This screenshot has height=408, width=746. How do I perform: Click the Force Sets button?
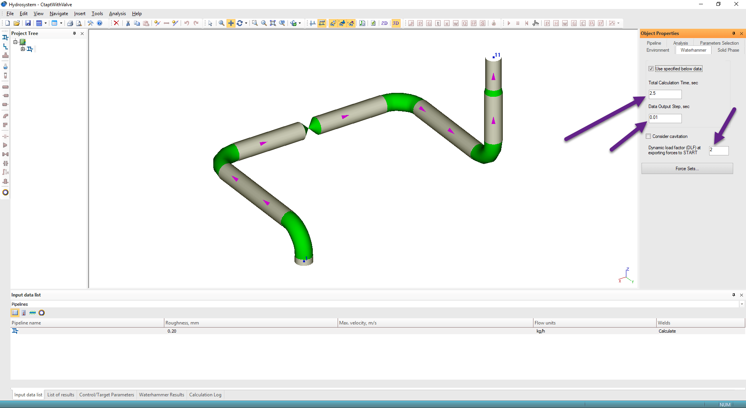click(x=687, y=169)
